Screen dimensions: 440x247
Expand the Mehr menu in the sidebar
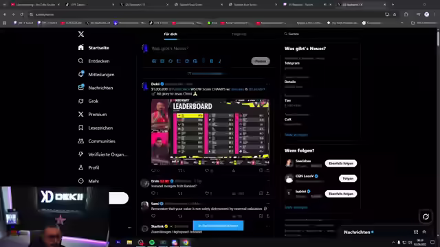[x=89, y=181]
